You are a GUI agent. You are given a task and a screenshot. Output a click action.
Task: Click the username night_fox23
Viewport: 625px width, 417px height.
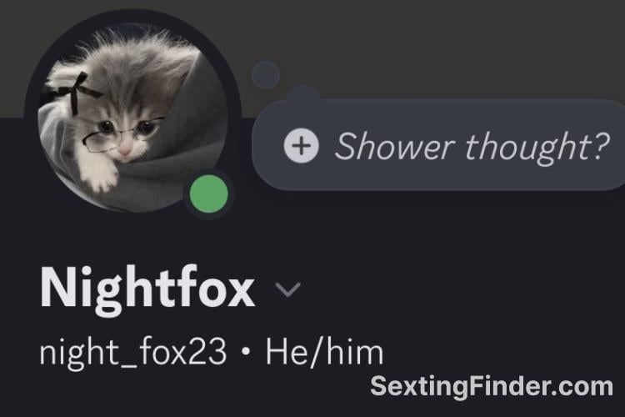click(133, 352)
